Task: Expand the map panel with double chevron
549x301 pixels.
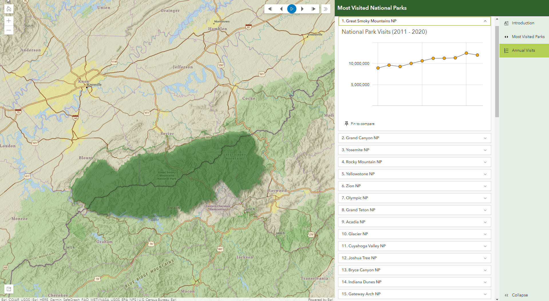Action: click(326, 9)
